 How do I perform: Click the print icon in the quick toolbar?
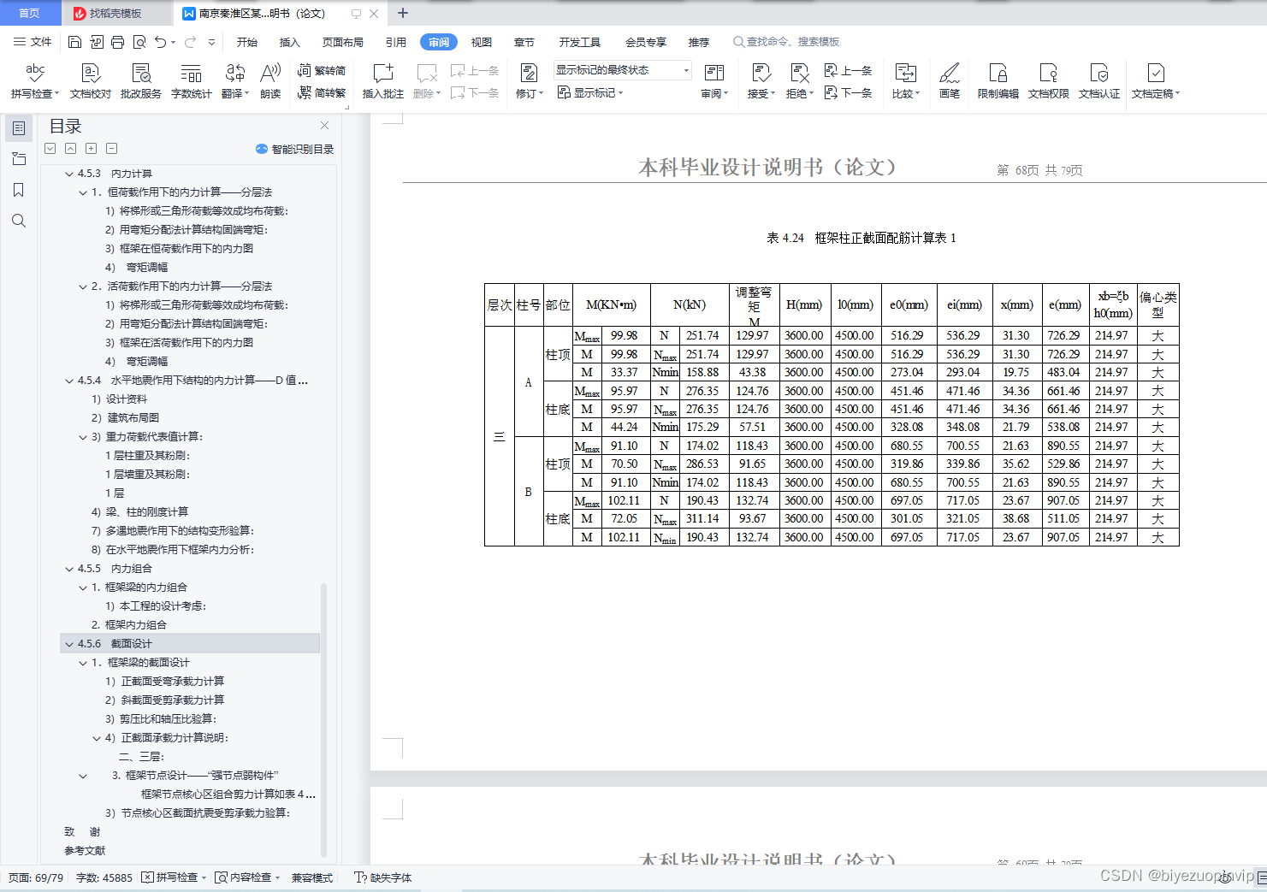click(117, 42)
